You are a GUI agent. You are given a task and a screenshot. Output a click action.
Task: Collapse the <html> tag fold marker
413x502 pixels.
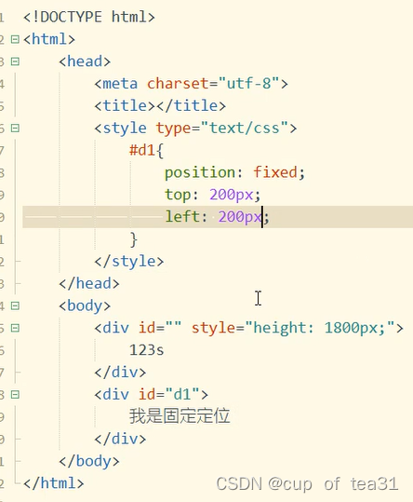[15, 39]
